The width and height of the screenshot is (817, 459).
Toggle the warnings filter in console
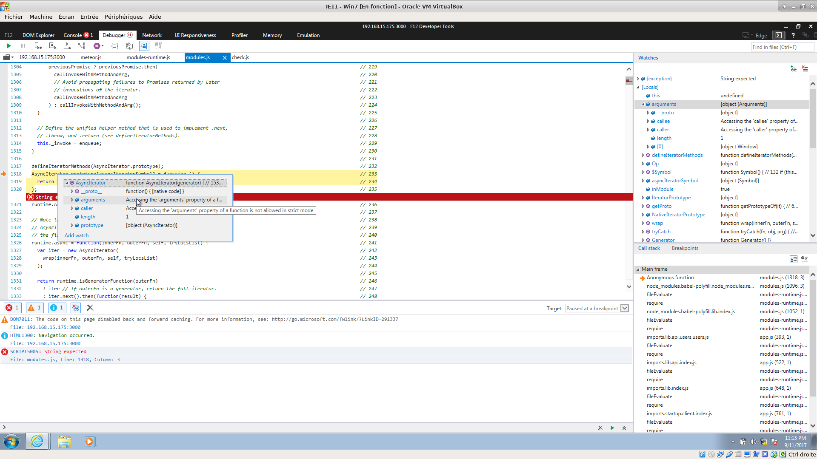(34, 307)
